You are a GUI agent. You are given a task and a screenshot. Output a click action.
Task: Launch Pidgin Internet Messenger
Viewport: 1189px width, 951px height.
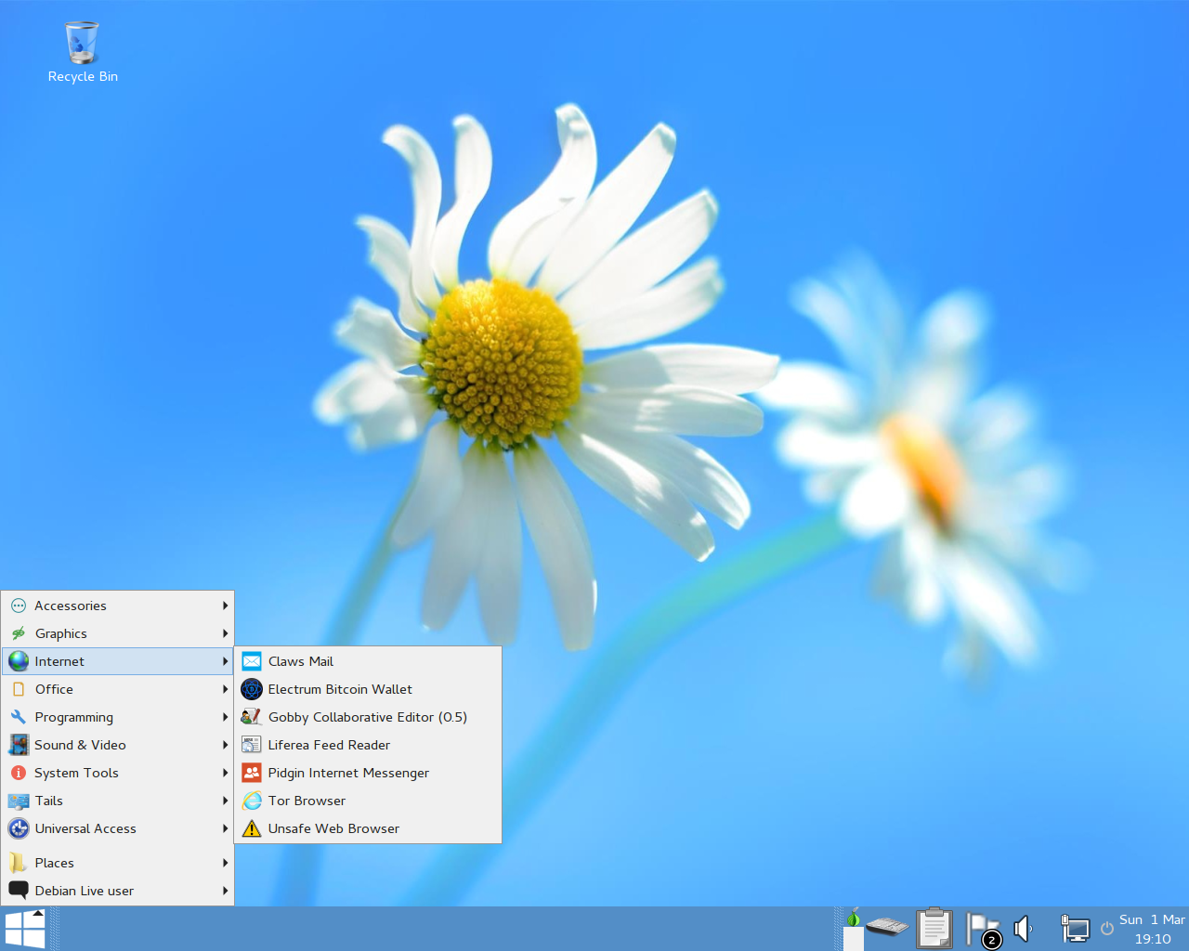pyautogui.click(x=368, y=773)
